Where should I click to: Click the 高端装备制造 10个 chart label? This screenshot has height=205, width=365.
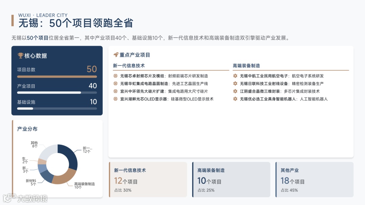coord(84,185)
